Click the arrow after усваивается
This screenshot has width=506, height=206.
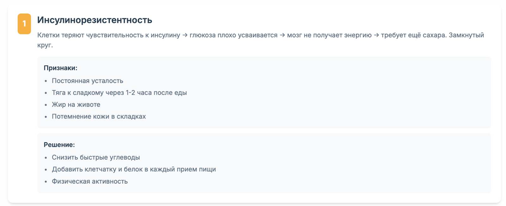pos(282,35)
